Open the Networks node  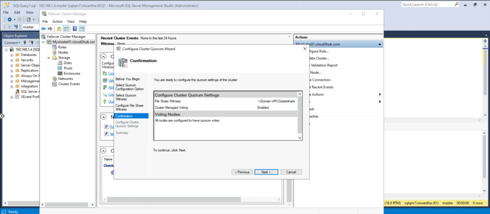tap(65, 79)
